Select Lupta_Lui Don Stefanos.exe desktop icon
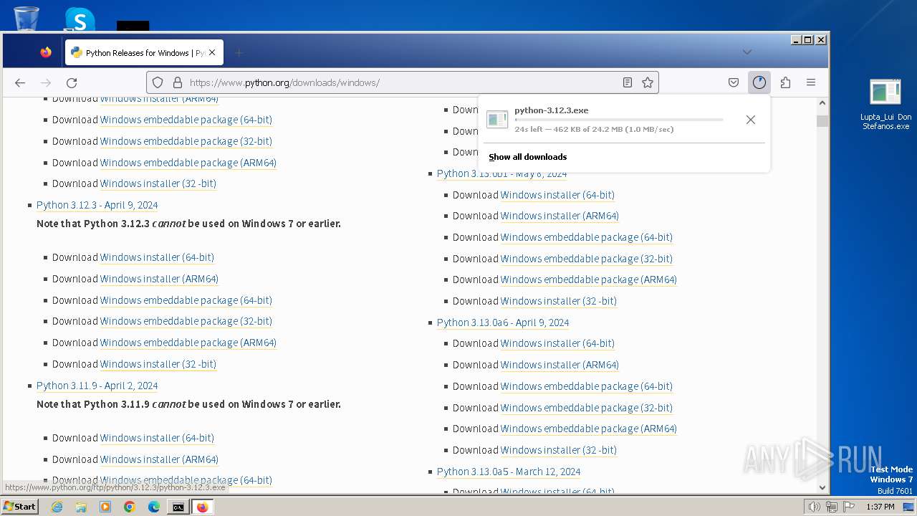 885,105
